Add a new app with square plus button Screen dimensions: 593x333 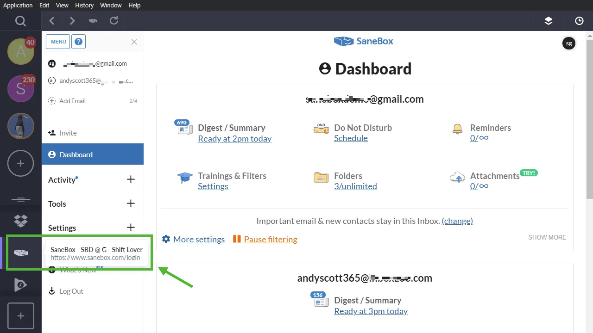point(21,316)
